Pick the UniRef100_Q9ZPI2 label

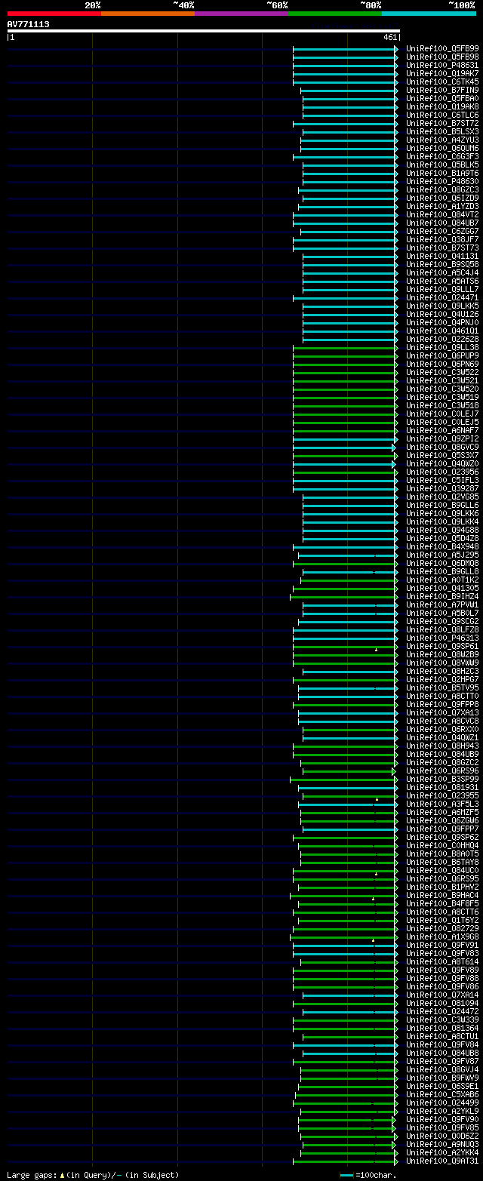point(441,439)
